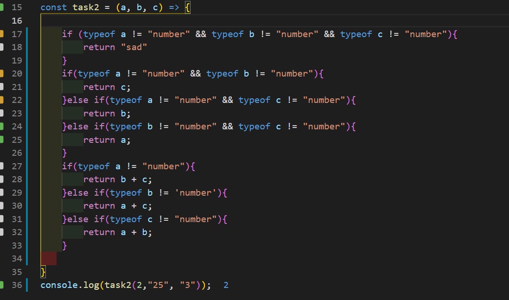Viewport: 509px width, 300px height.
Task: Click the if keyword on line 17
Action: 67,34
